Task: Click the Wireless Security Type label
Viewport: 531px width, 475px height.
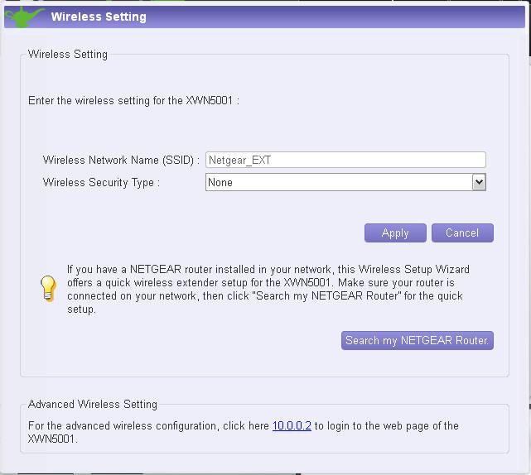Action: (101, 183)
